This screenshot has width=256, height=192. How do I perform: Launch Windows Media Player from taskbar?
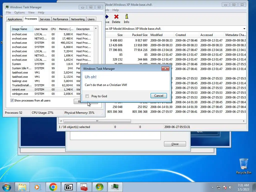point(37,187)
